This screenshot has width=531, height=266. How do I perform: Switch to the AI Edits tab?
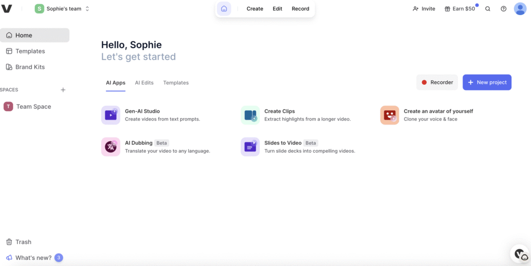coord(144,83)
